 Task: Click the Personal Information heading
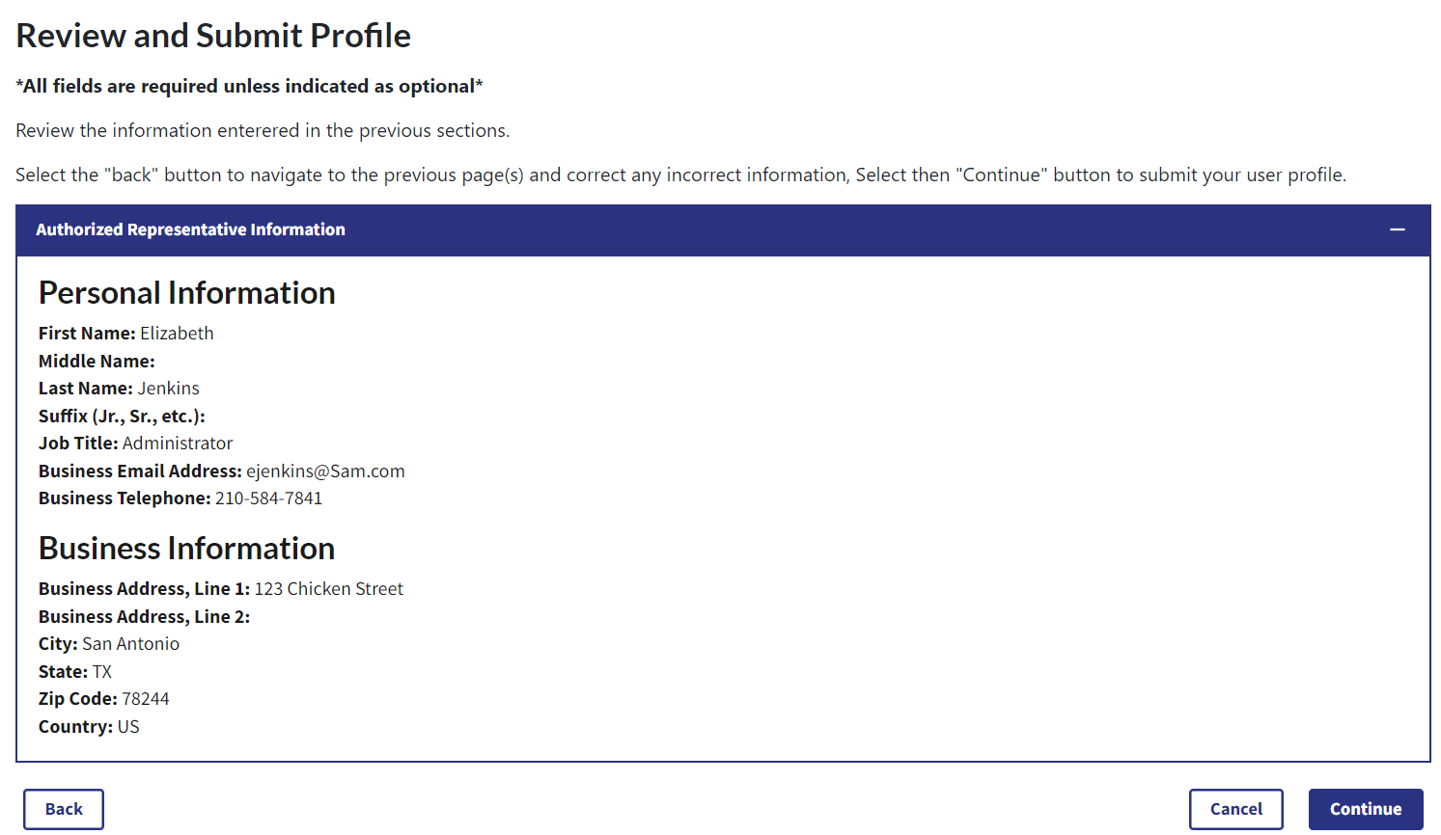[x=186, y=293]
